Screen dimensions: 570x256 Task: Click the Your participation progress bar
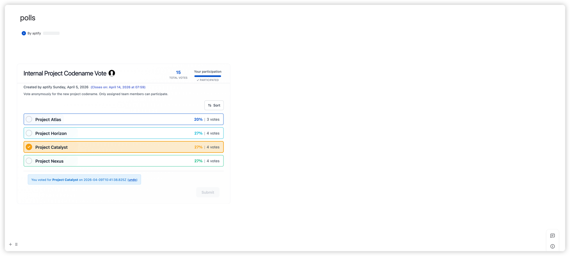207,76
